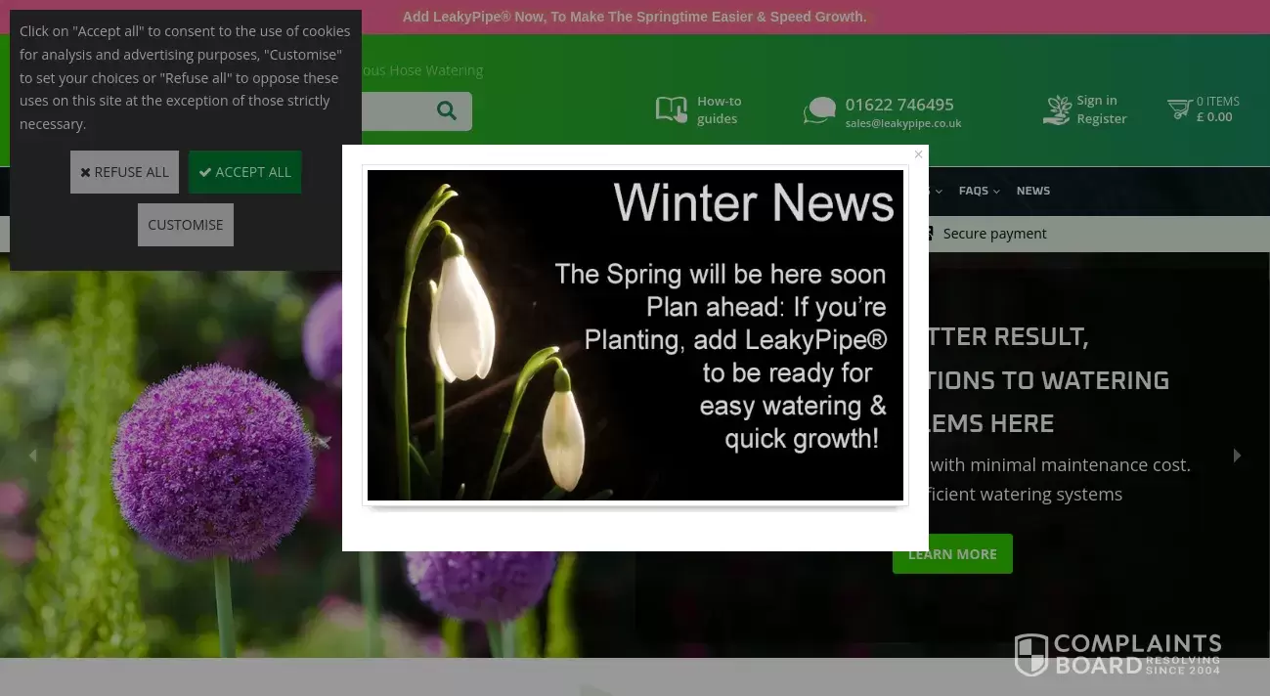This screenshot has height=696, width=1270.
Task: Click the plant-in-hand account icon
Action: (x=1057, y=109)
